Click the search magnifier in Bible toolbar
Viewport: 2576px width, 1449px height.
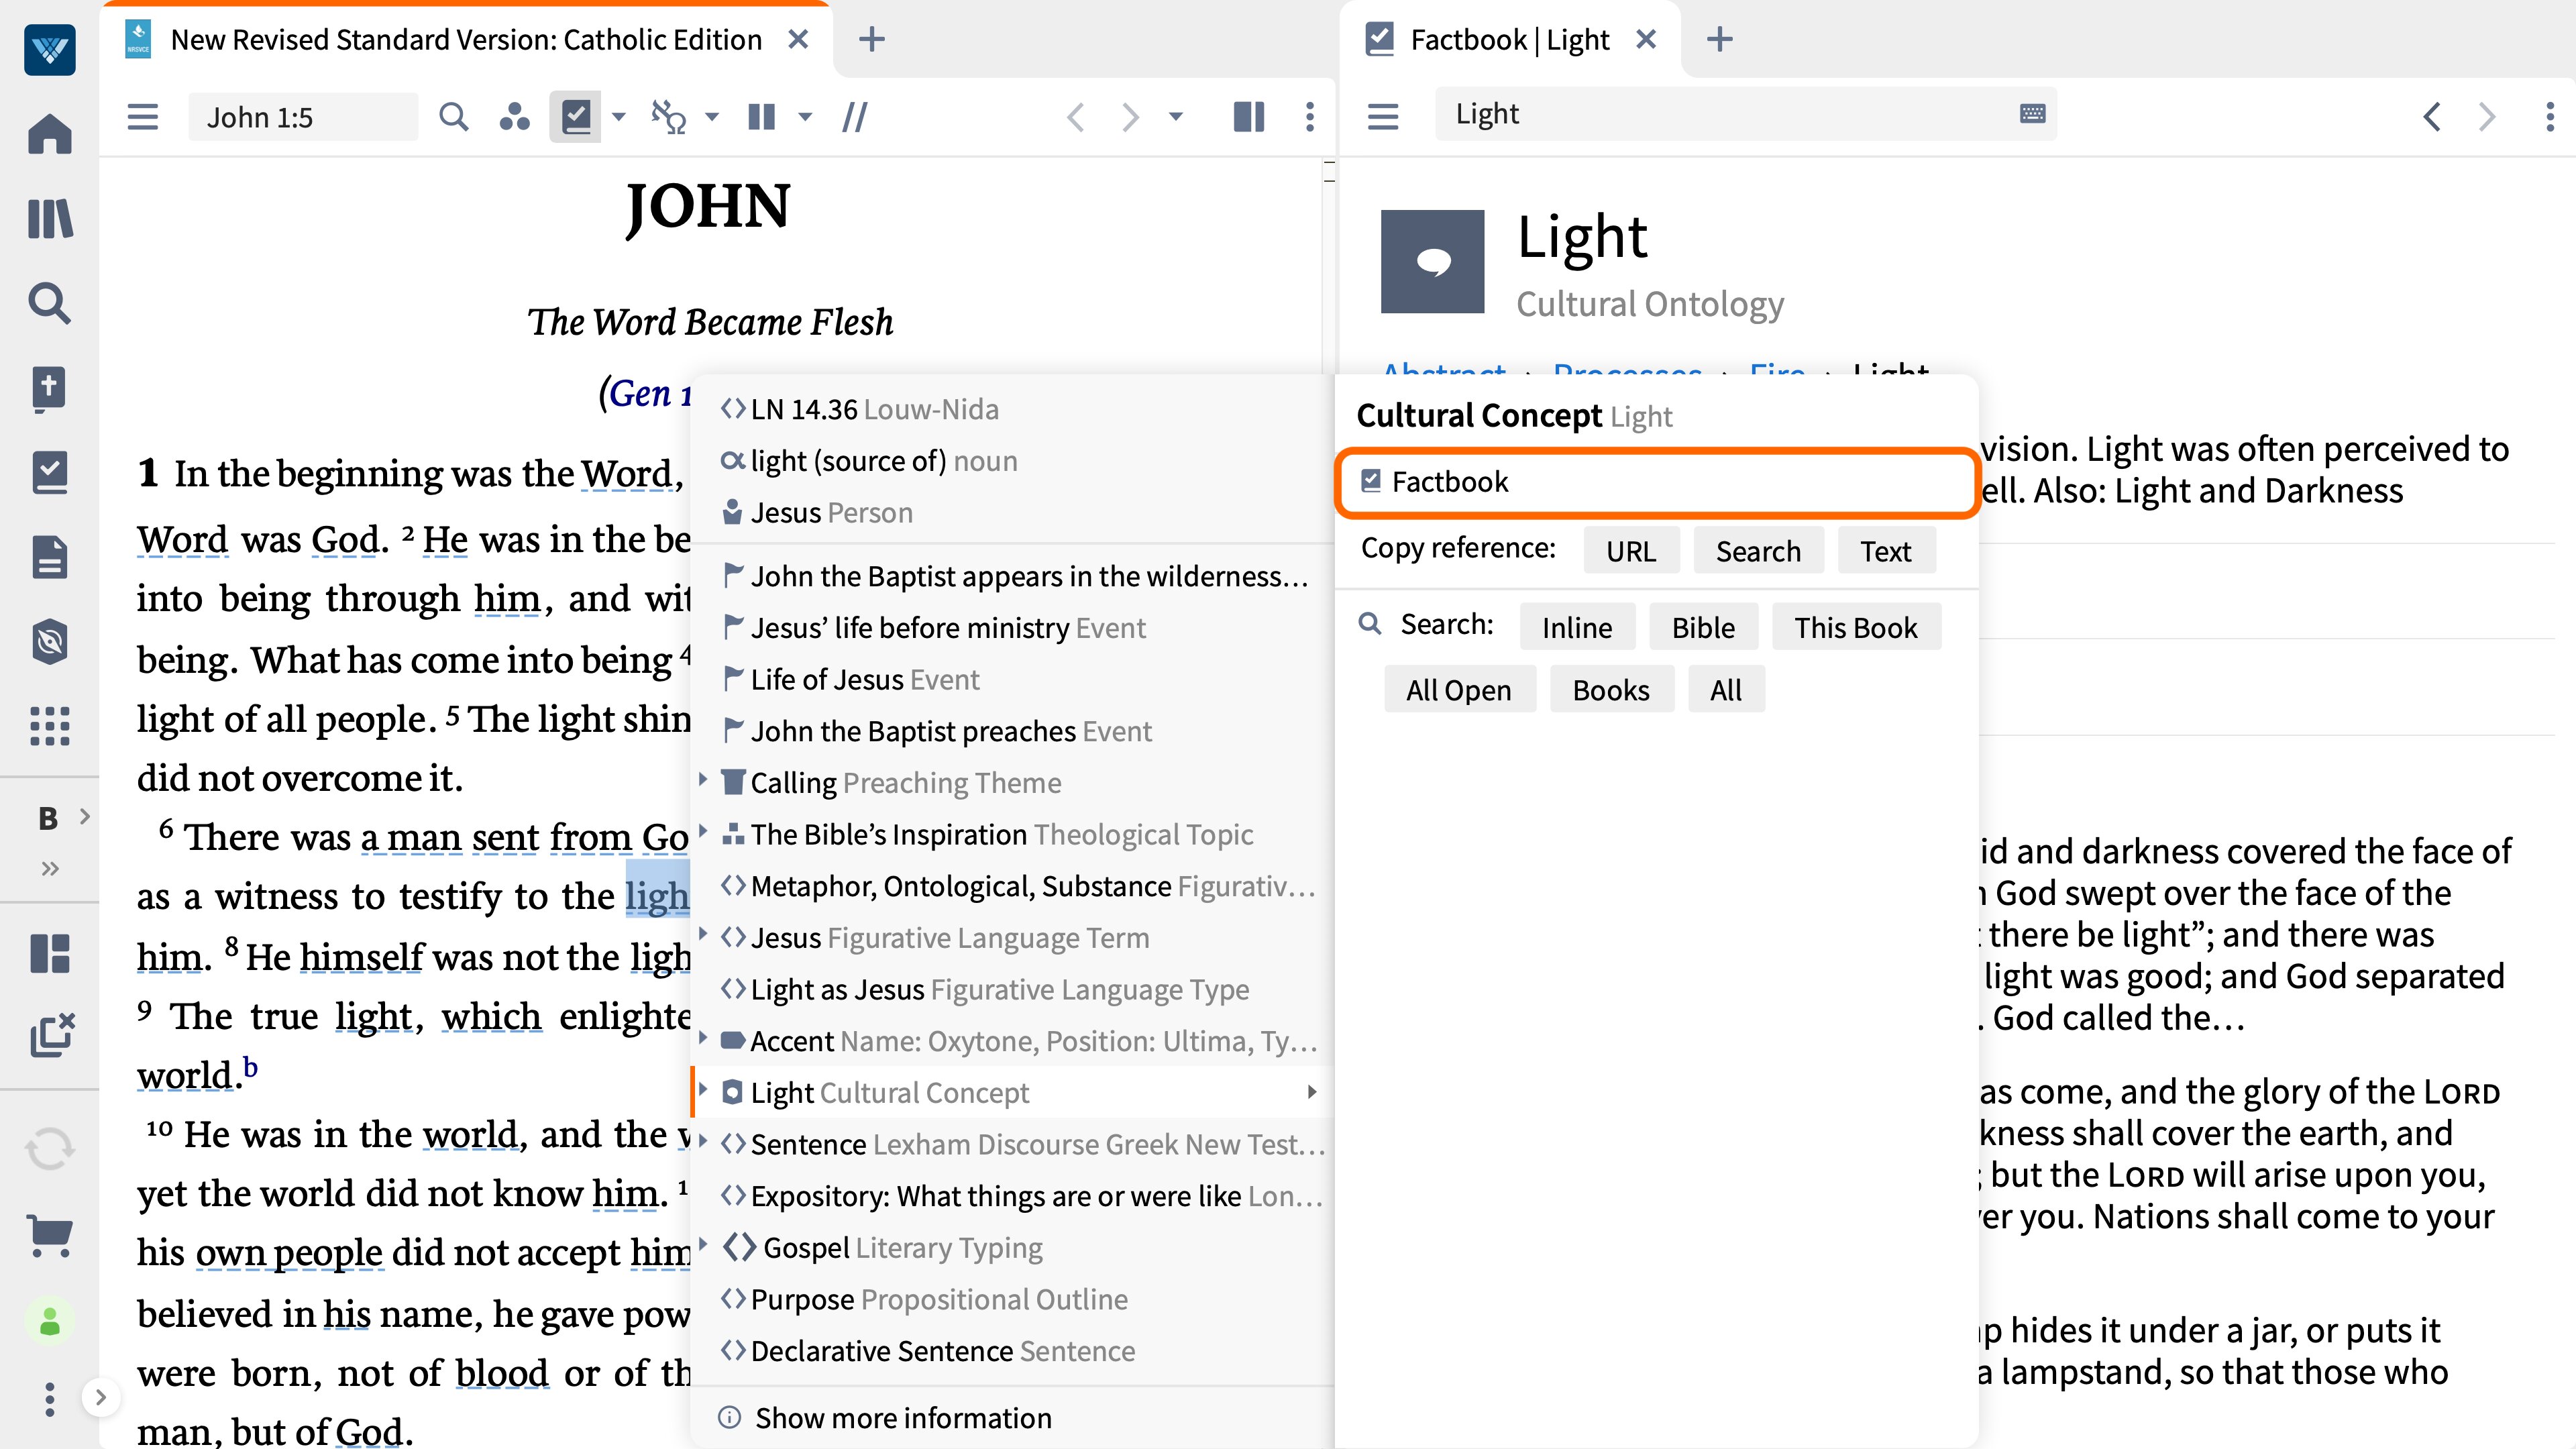pyautogui.click(x=454, y=117)
